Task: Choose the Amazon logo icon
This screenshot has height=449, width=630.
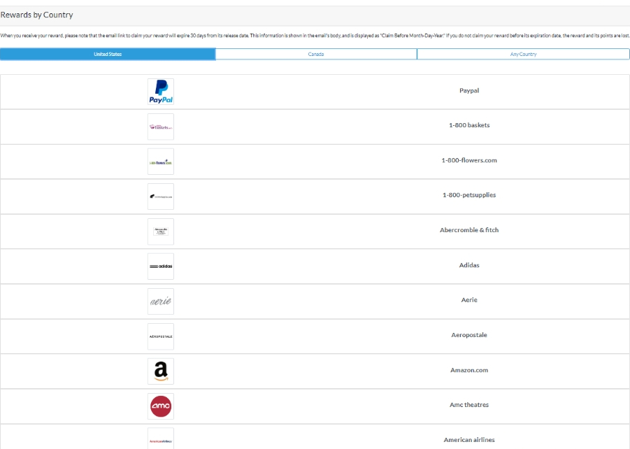Action: pos(161,371)
